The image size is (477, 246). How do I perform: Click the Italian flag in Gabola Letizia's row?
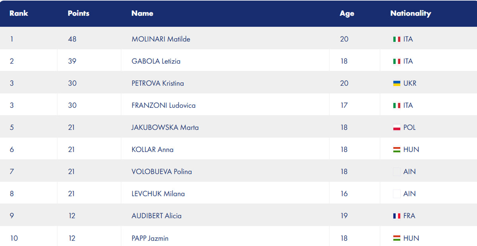point(396,62)
